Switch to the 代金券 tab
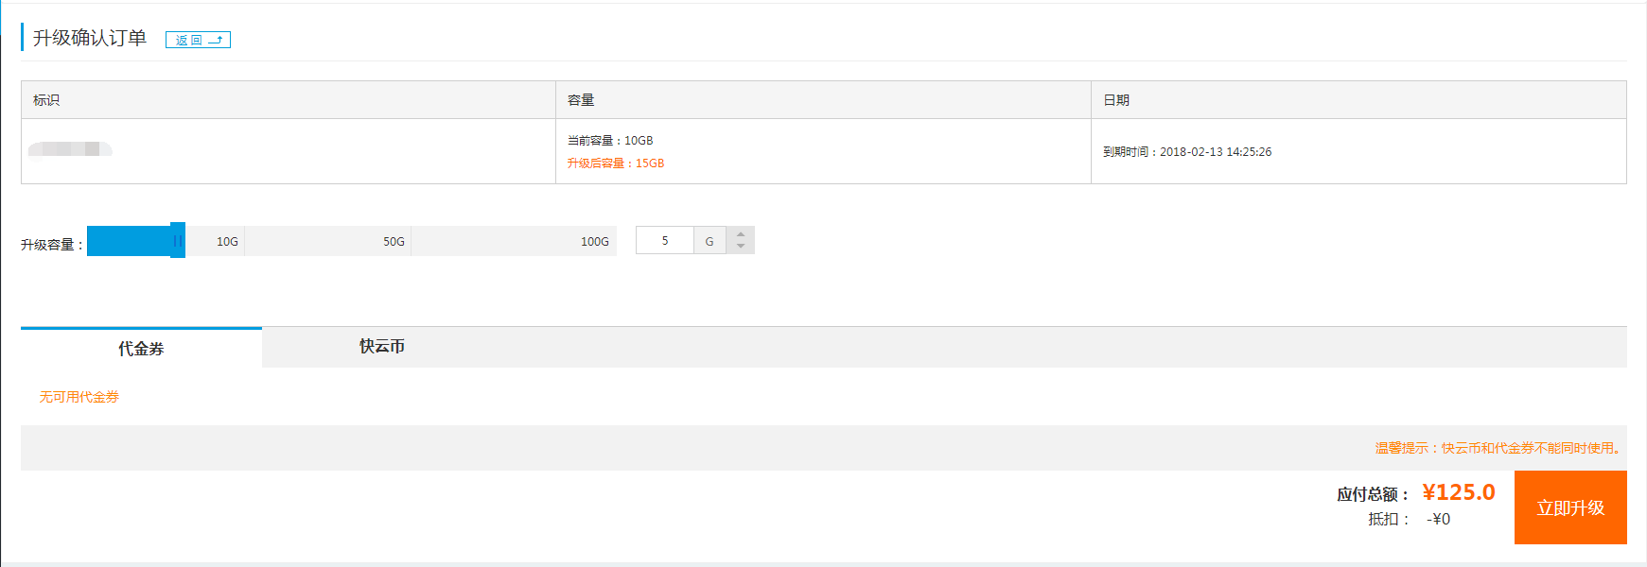Screen dimensions: 1647x567 [x=141, y=348]
